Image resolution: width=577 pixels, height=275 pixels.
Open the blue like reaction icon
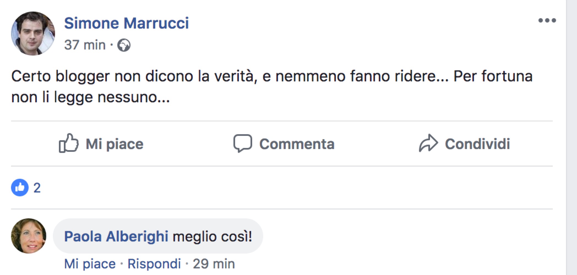tap(20, 188)
